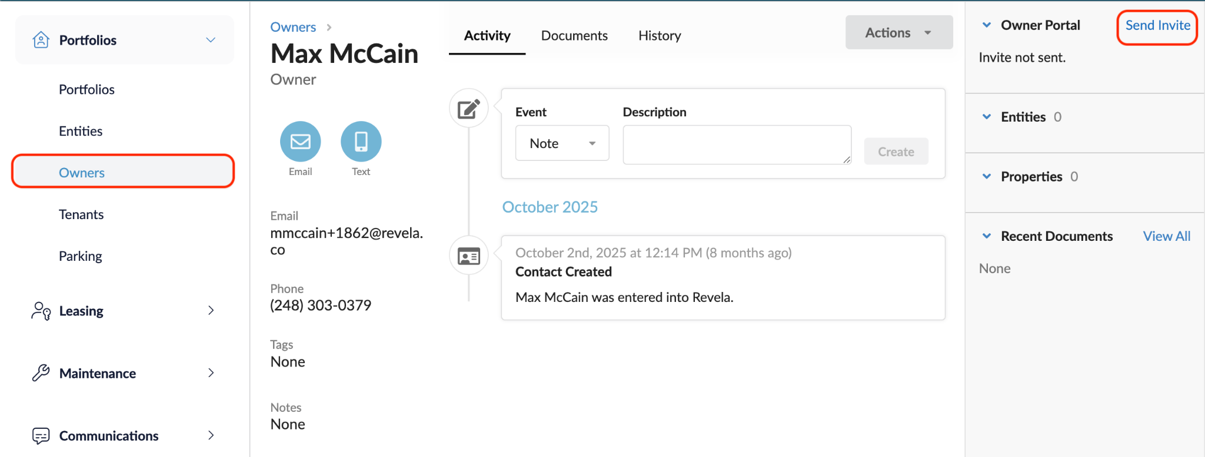Screen dimensions: 1205x457
Task: Open the Event Note dropdown
Action: (x=562, y=143)
